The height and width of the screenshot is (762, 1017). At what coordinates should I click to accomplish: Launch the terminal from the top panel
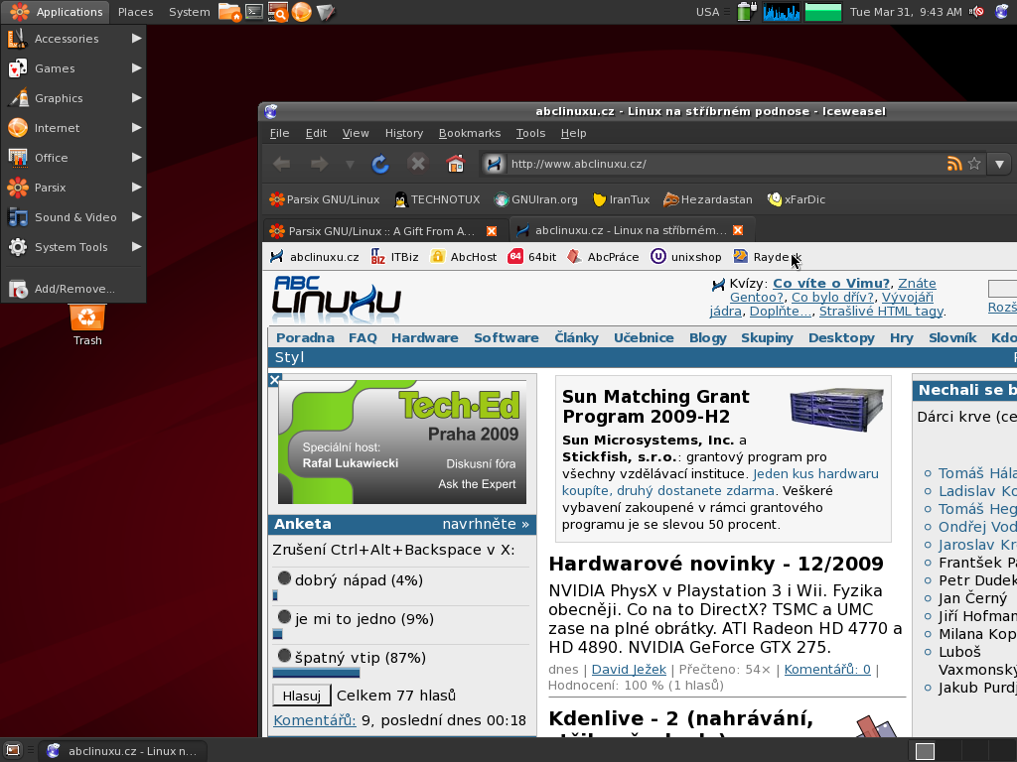coord(254,12)
